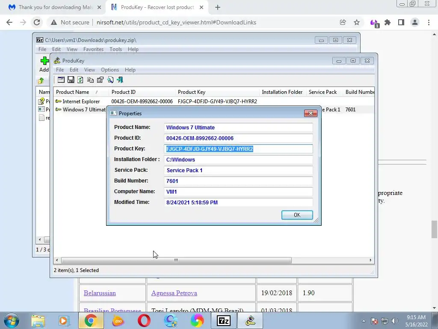Click taskbar clock showing 9:15 AM
Viewport: 438px width, 329px height.
point(416,321)
